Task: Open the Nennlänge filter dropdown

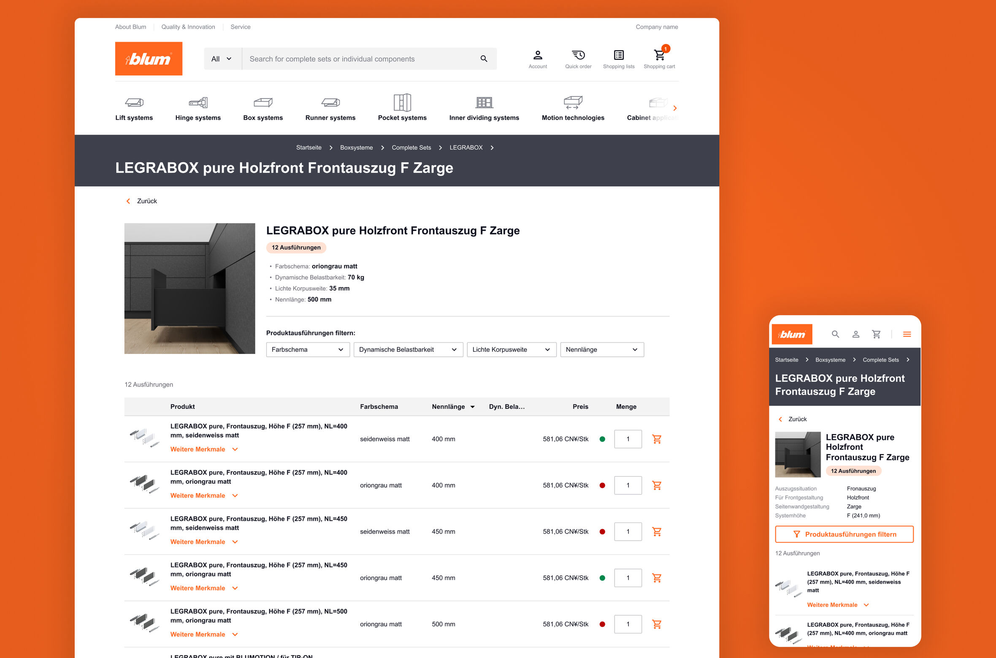Action: 602,349
